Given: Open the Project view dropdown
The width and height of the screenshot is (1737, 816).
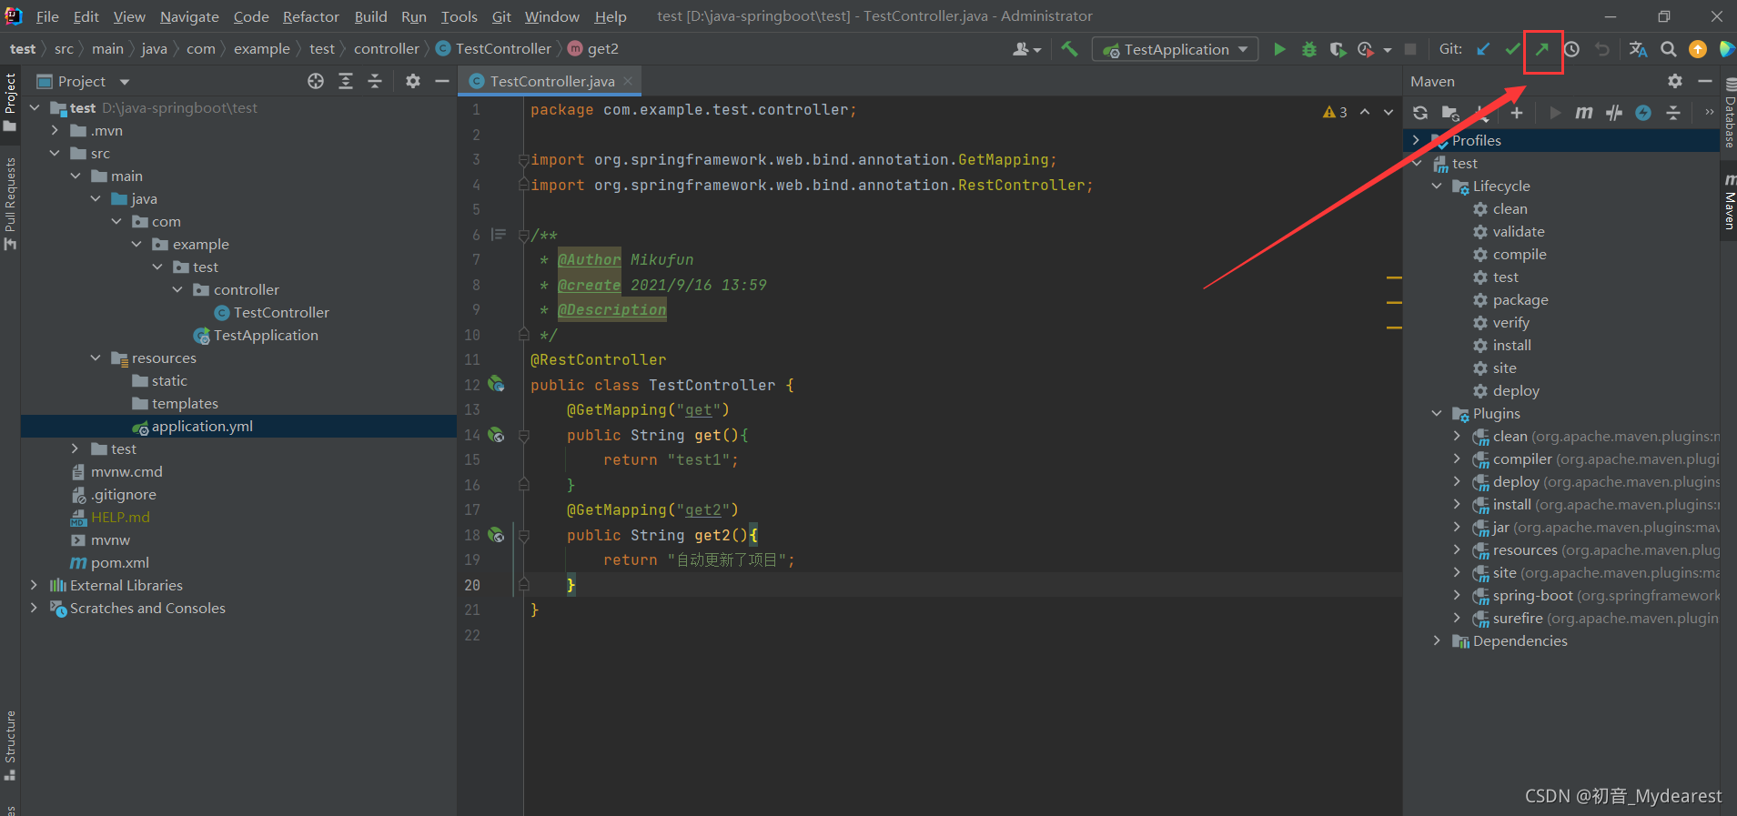Looking at the screenshot, I should coord(125,81).
